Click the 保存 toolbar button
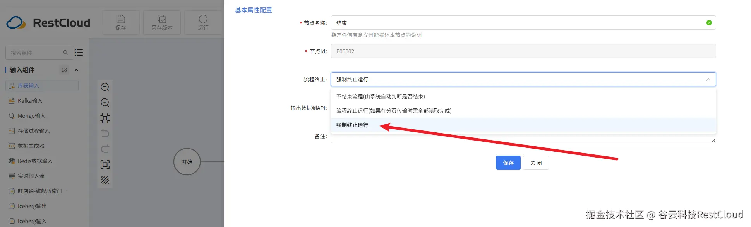Image resolution: width=751 pixels, height=227 pixels. [121, 23]
